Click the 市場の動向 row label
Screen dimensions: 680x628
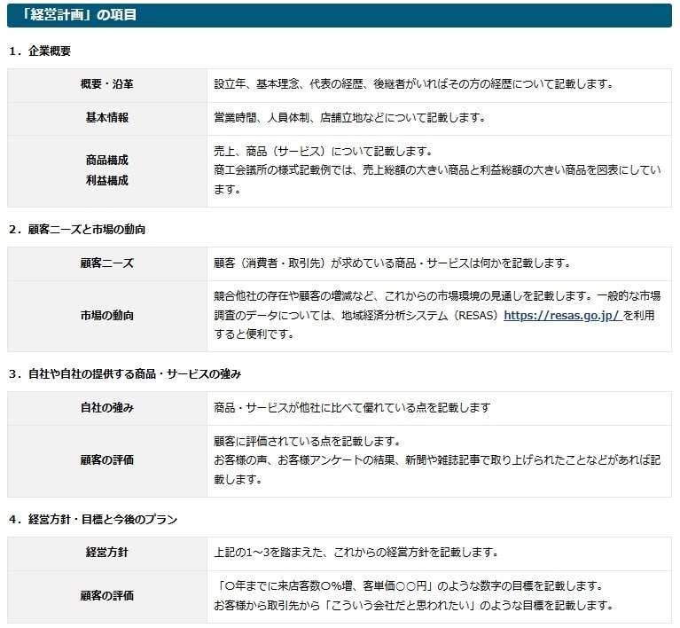point(106,315)
